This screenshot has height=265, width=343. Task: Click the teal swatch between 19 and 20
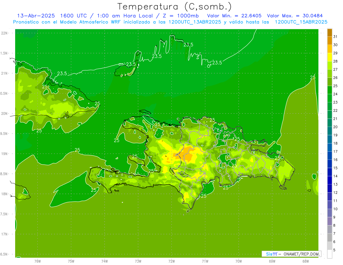point(330,131)
